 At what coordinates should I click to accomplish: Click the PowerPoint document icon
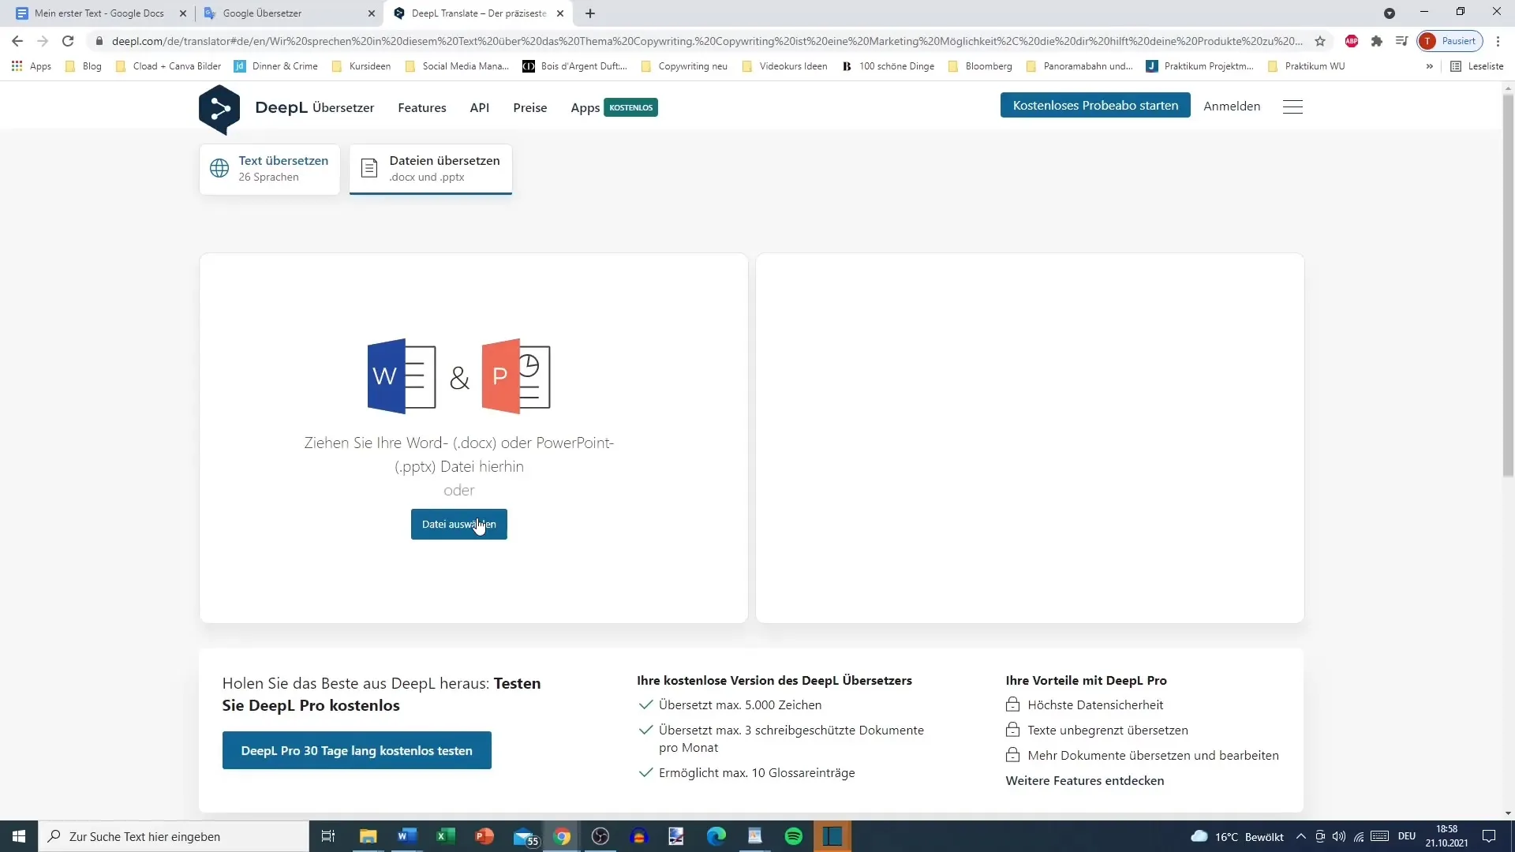click(x=516, y=376)
